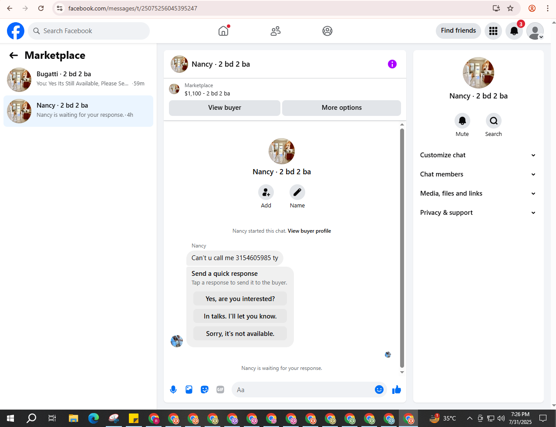Open Sticky Notes from the taskbar
This screenshot has height=427, width=556.
[134, 419]
